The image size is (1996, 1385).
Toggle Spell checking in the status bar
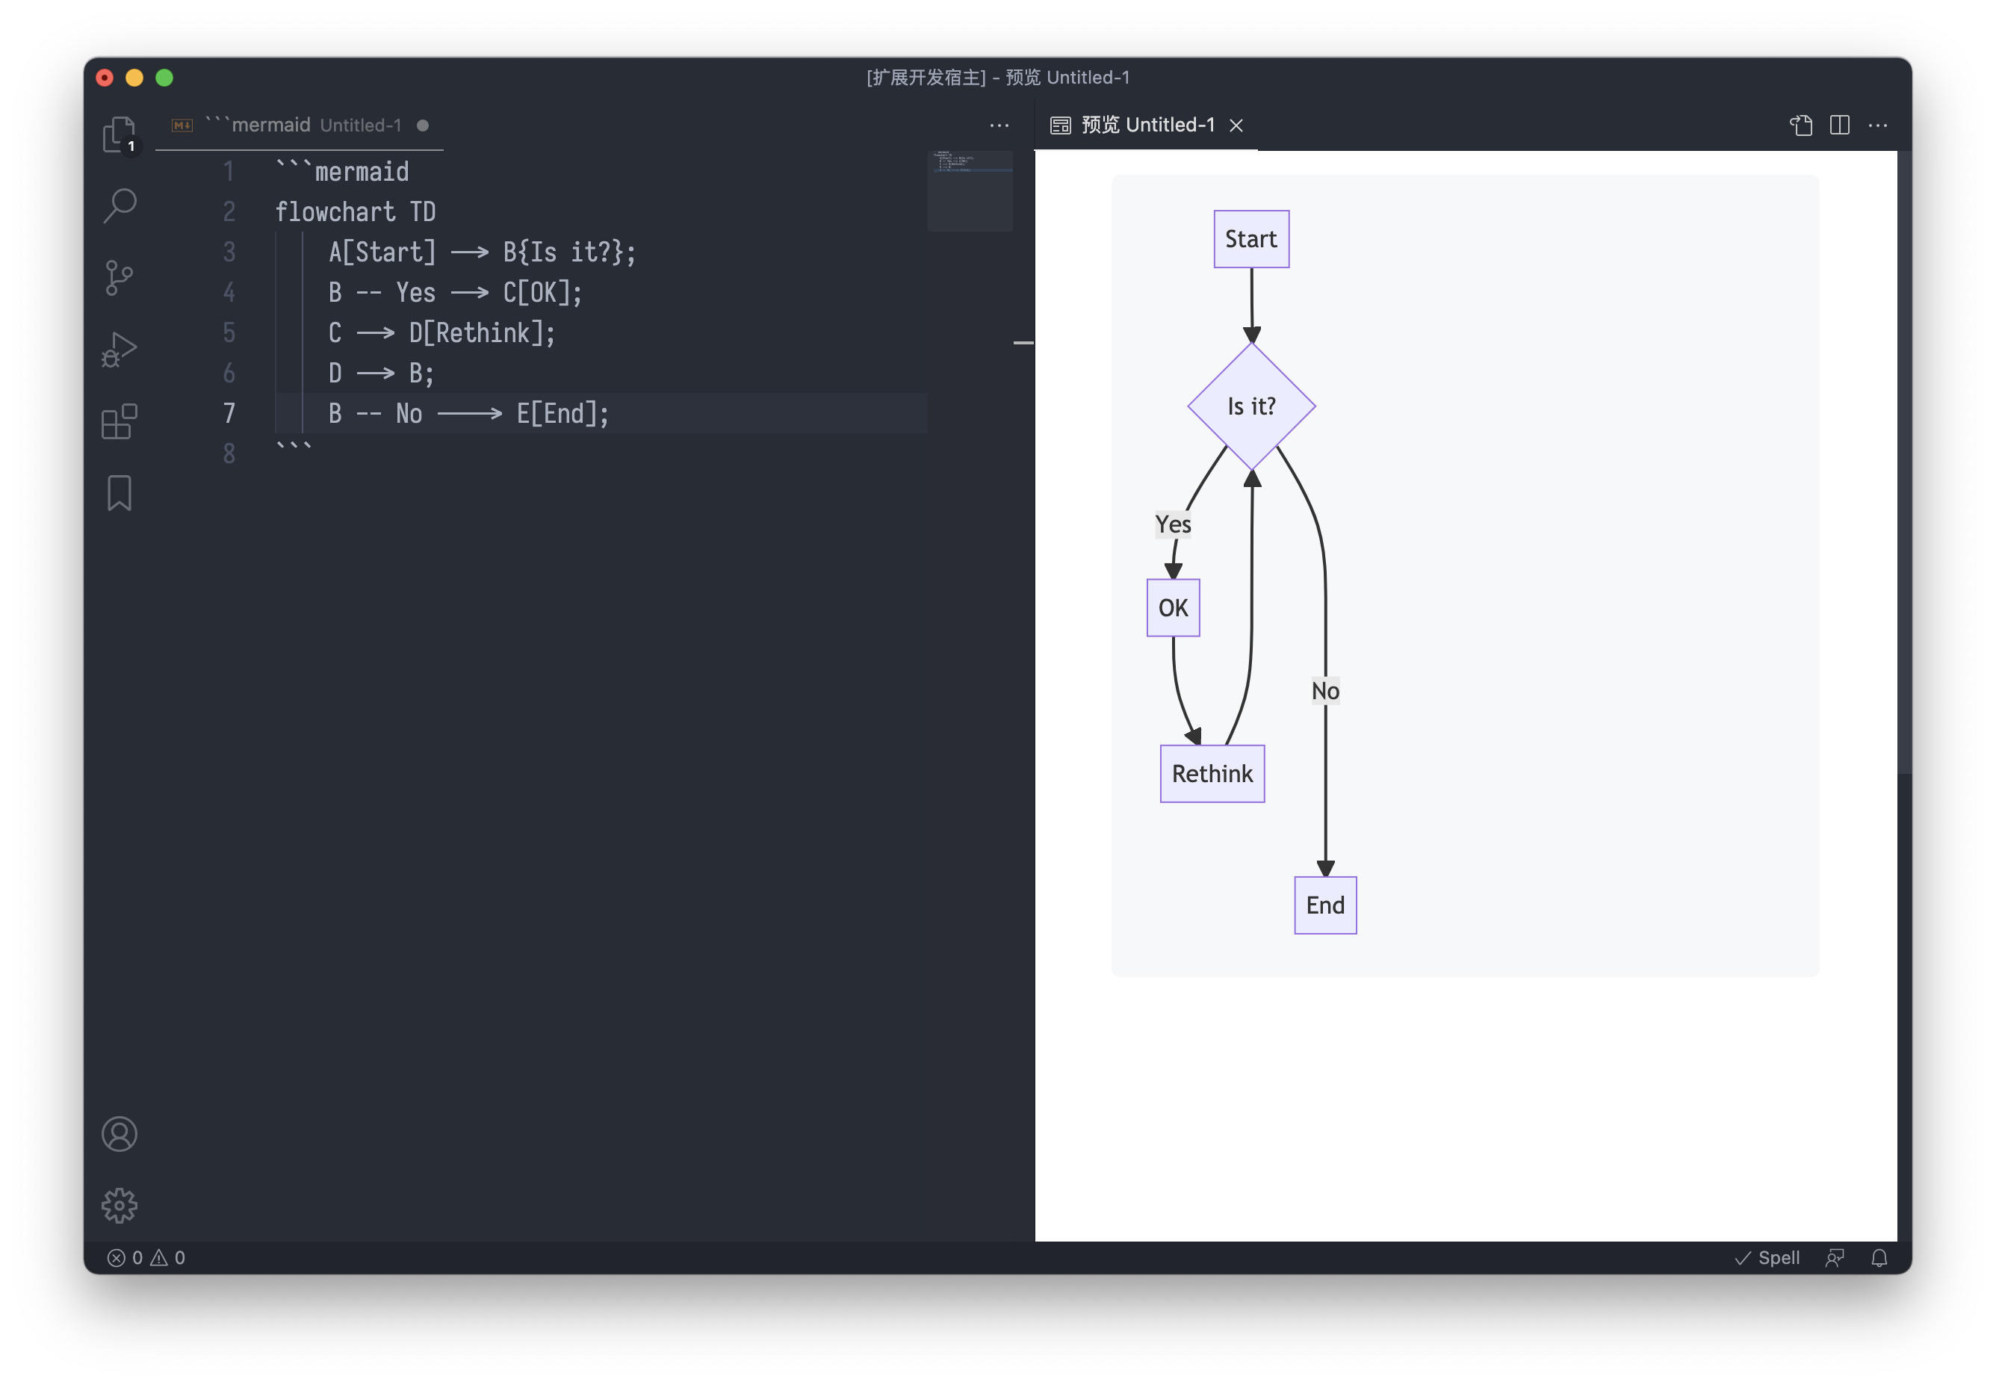pos(1767,1257)
